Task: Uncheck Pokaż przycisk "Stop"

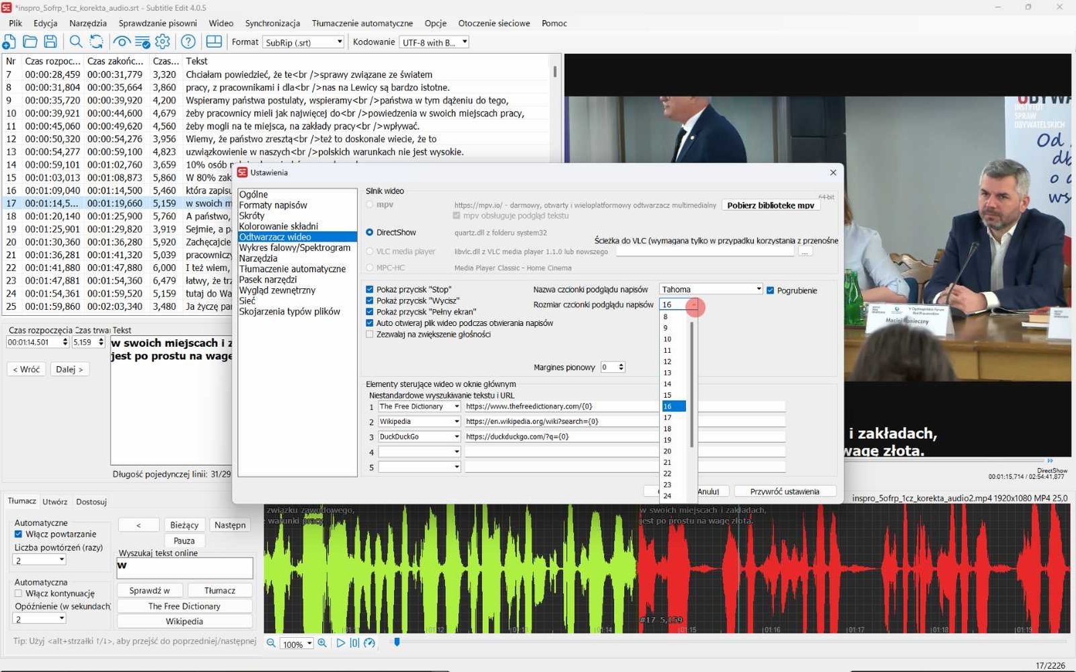Action: (369, 290)
